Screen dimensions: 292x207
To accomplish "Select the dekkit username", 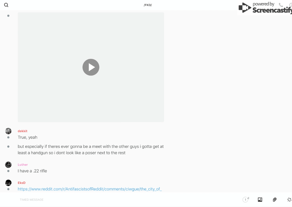I will (x=22, y=131).
